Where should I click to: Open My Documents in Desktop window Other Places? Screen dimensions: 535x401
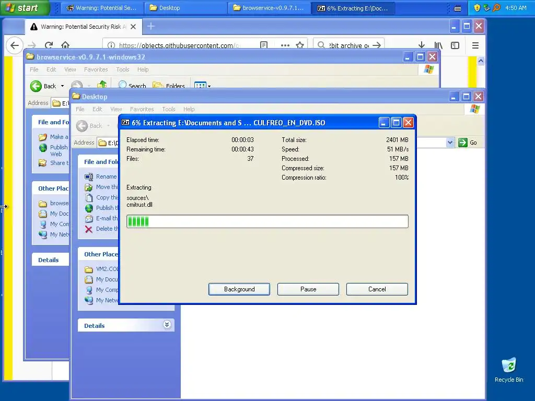pyautogui.click(x=101, y=280)
